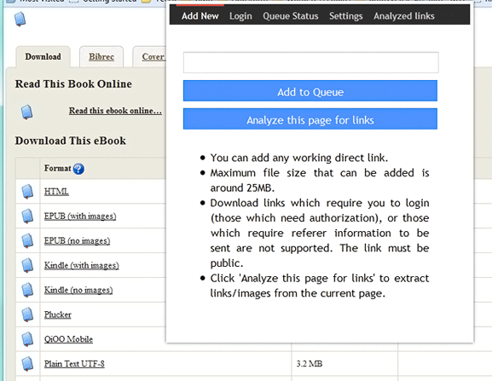
Task: Switch to the Bibrec tab
Action: 101,57
